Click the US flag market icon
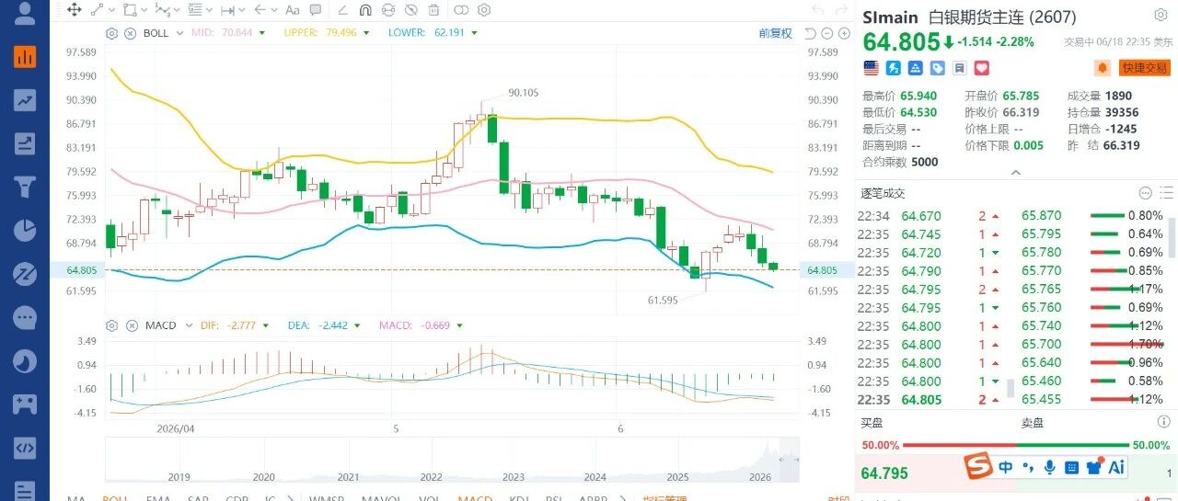Viewport: 1178px width, 501px height. [x=871, y=68]
